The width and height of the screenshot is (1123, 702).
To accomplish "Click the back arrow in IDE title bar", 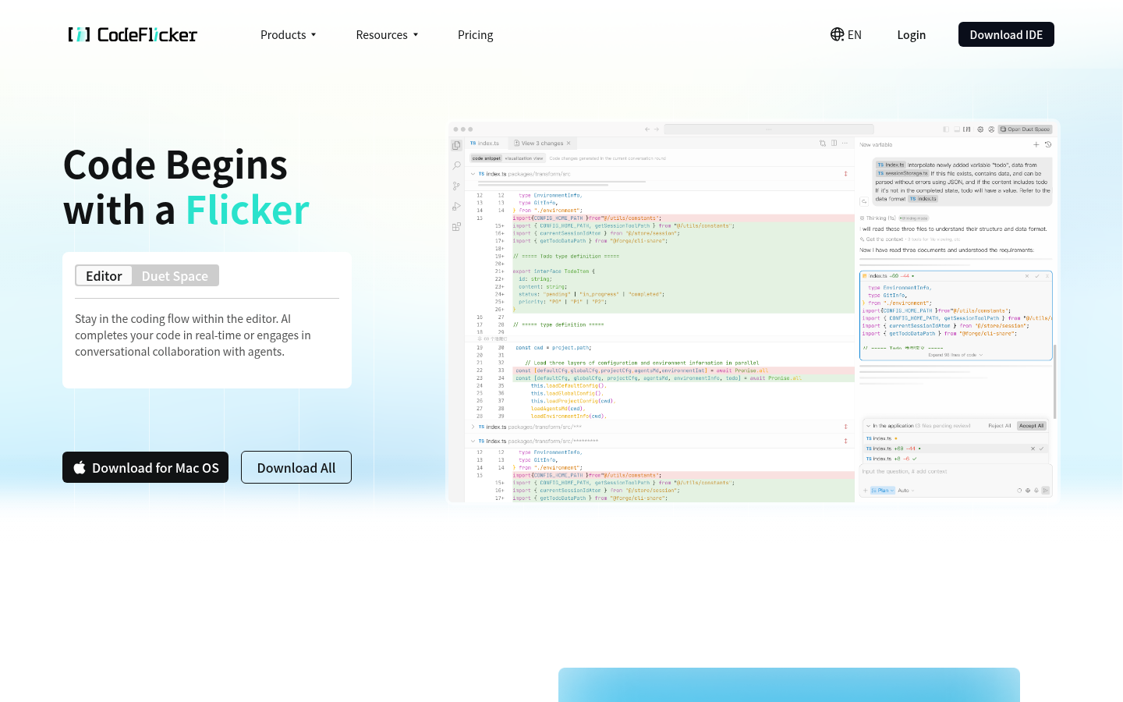I will 647,129.
